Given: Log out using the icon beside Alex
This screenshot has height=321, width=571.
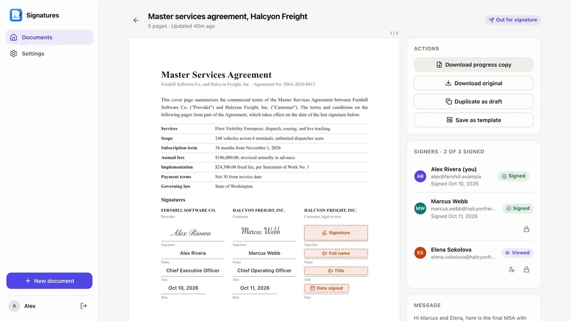Looking at the screenshot, I should [84, 306].
